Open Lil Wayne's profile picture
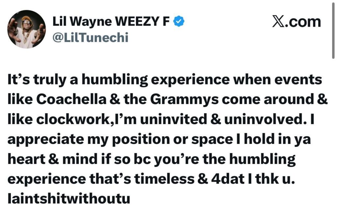 coord(26,29)
